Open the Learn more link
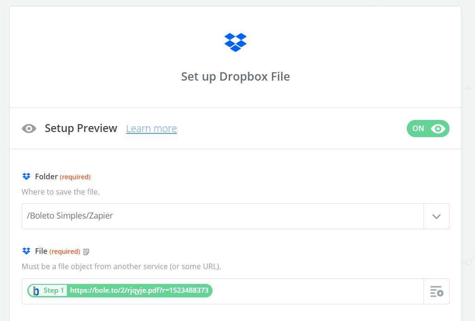This screenshot has width=475, height=321. tap(151, 129)
